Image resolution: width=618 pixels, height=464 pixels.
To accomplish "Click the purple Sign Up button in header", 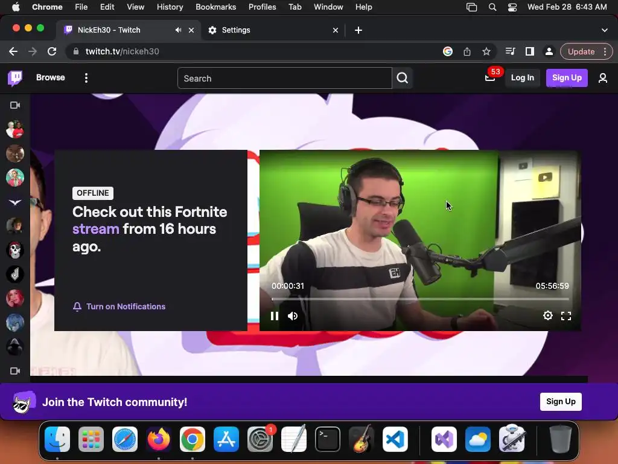I will (567, 78).
